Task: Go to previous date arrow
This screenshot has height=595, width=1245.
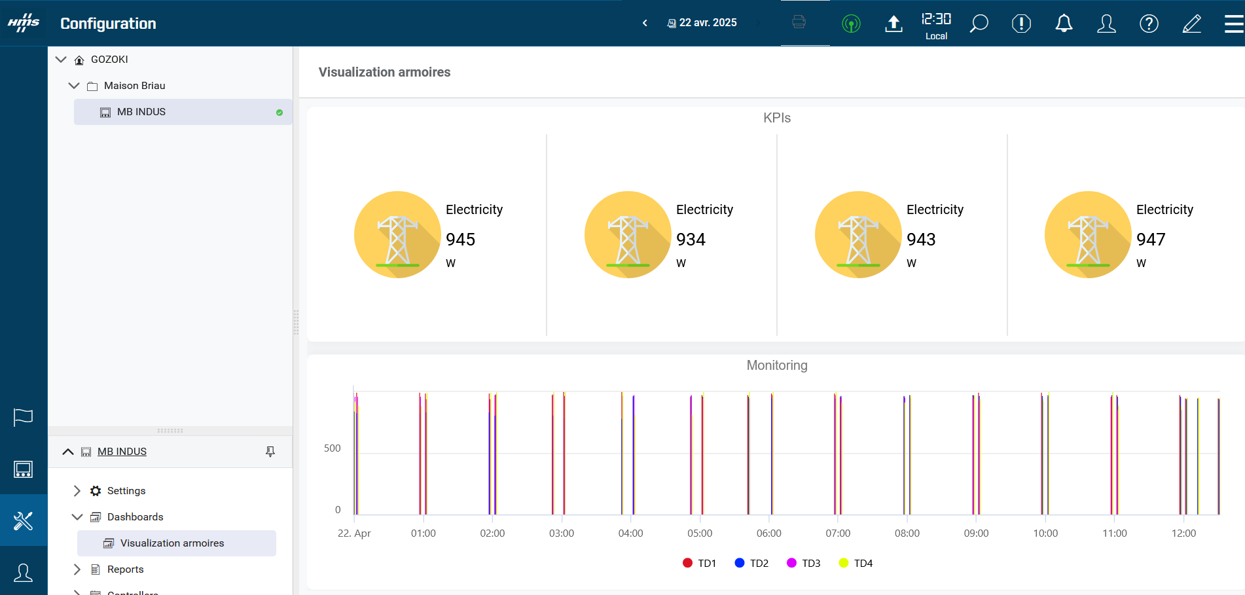Action: coord(645,23)
